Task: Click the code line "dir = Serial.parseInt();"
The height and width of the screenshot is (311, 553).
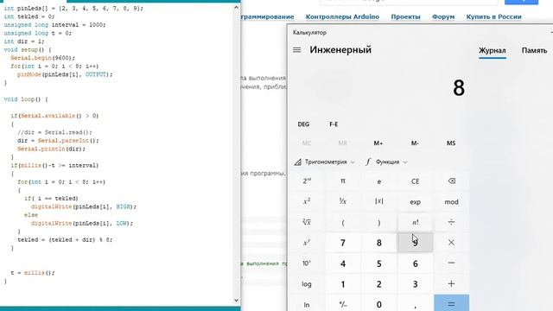Action: [58, 140]
